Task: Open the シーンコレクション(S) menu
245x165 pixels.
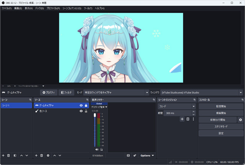Action: tap(72, 8)
